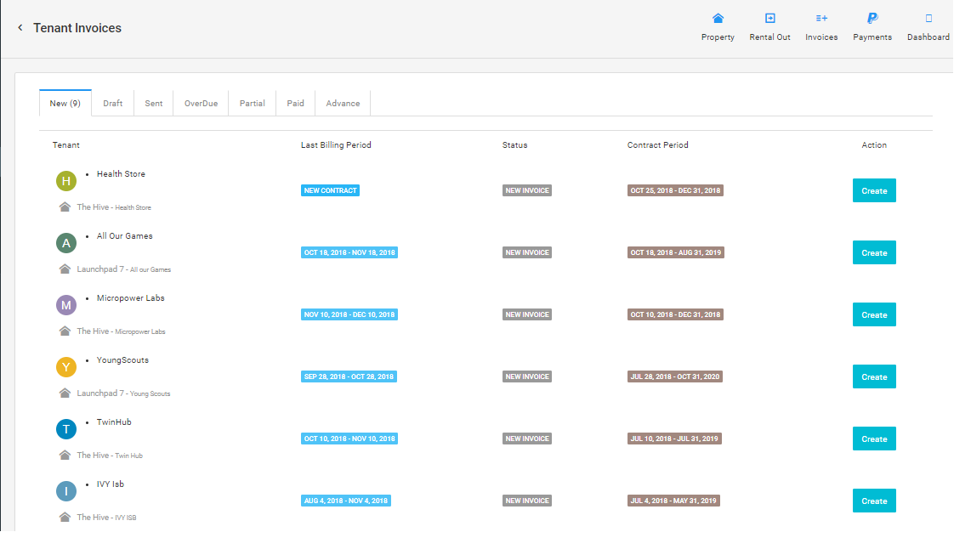Click house icon beside Launchpad 7 All our Games
Image resolution: width=954 pixels, height=549 pixels.
pos(65,269)
